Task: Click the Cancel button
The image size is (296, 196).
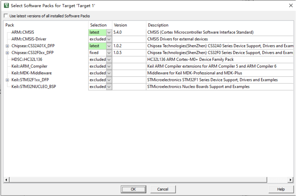Action: pos(163,189)
